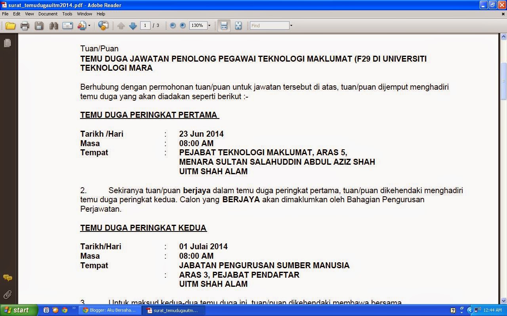Click the Adobe Reader title bar PDF icon
Viewport: 507px width, 316px height.
click(x=4, y=5)
